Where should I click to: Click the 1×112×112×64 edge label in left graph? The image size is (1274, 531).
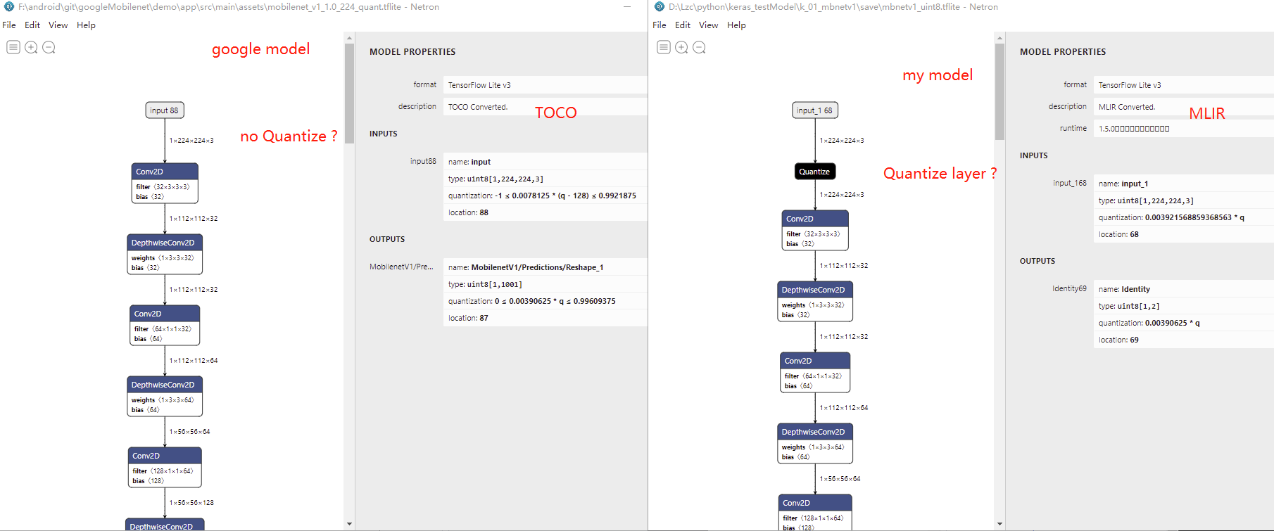(194, 361)
